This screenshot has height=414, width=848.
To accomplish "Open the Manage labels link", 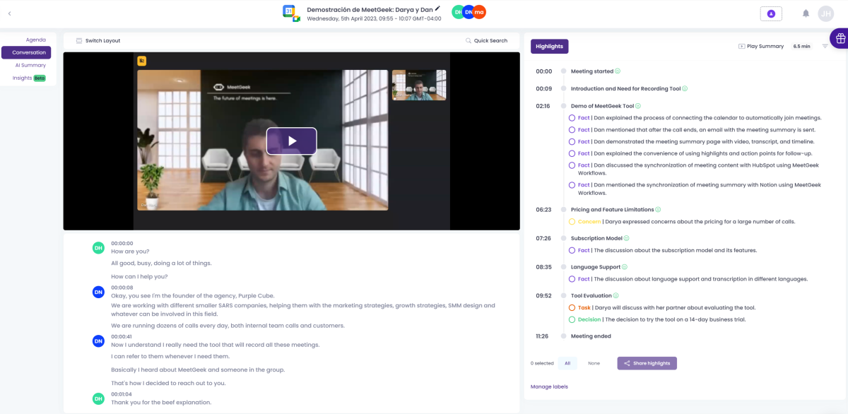I will [549, 386].
